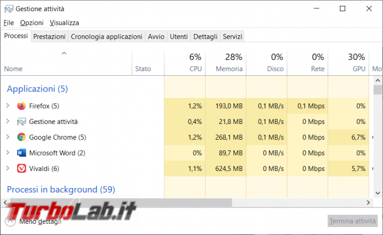Screen dimensions: 383x235
Task: Sort processes by Disco column
Action: pos(267,63)
